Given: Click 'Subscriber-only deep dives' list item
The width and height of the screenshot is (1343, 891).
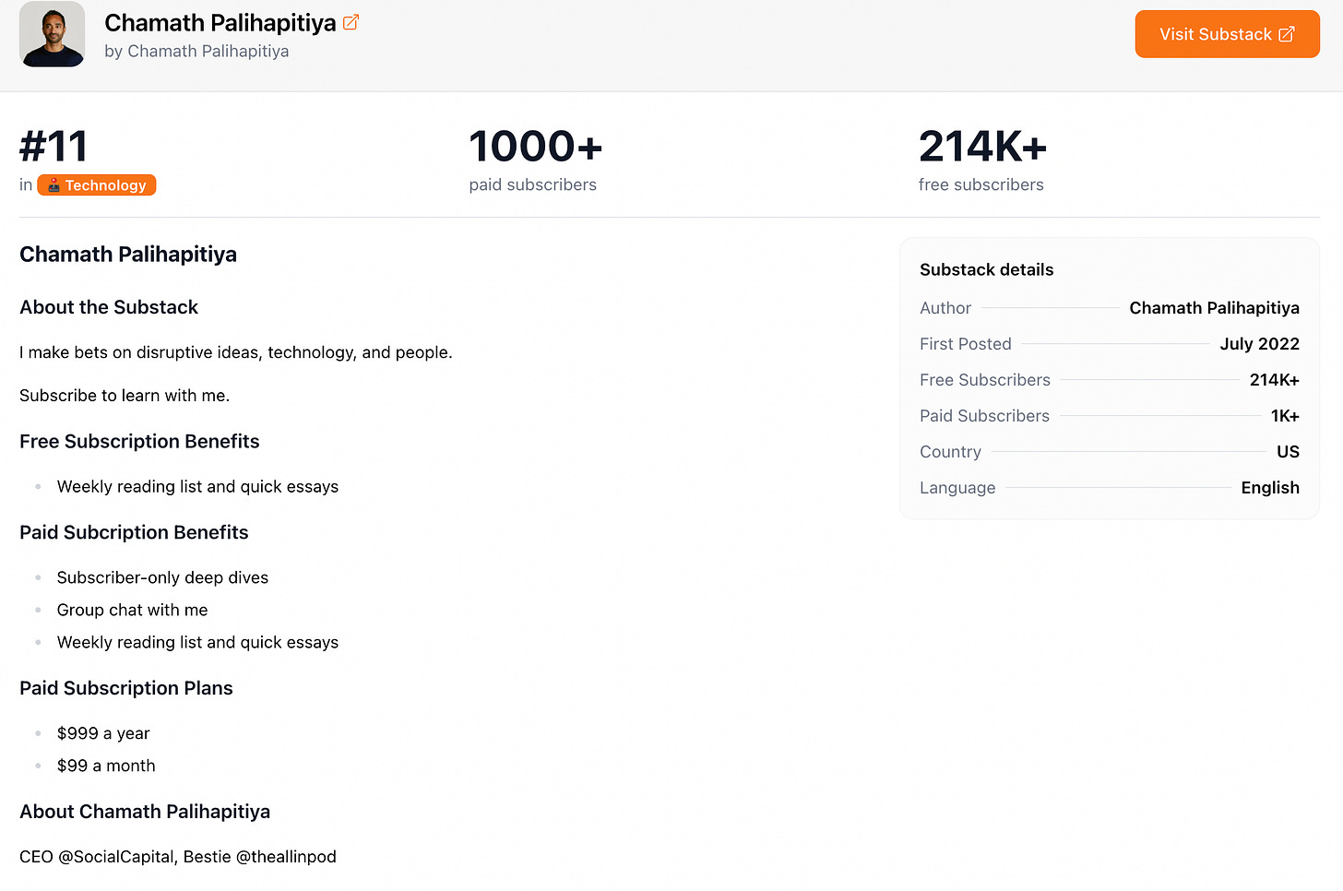Looking at the screenshot, I should 162,577.
